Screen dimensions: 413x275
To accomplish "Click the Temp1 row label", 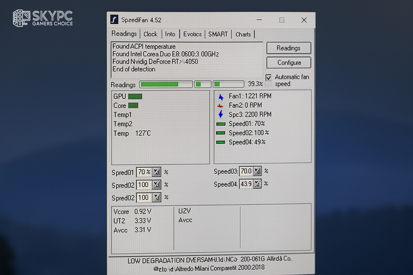I will click(x=123, y=115).
